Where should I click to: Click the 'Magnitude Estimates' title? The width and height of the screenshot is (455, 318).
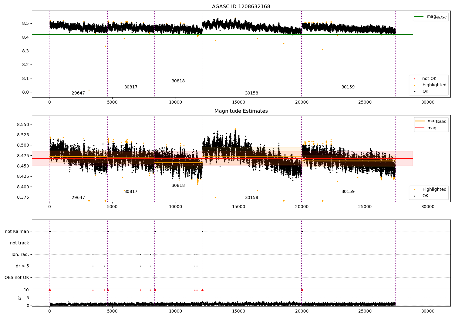pos(241,111)
